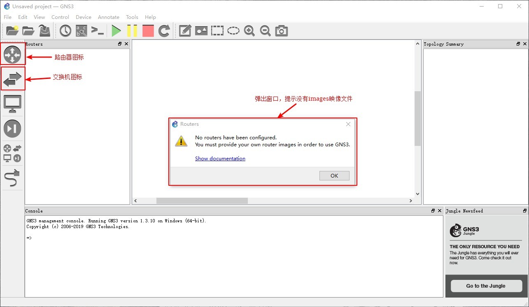Image resolution: width=529 pixels, height=307 pixels.
Task: Open the View menu
Action: pyautogui.click(x=40, y=17)
